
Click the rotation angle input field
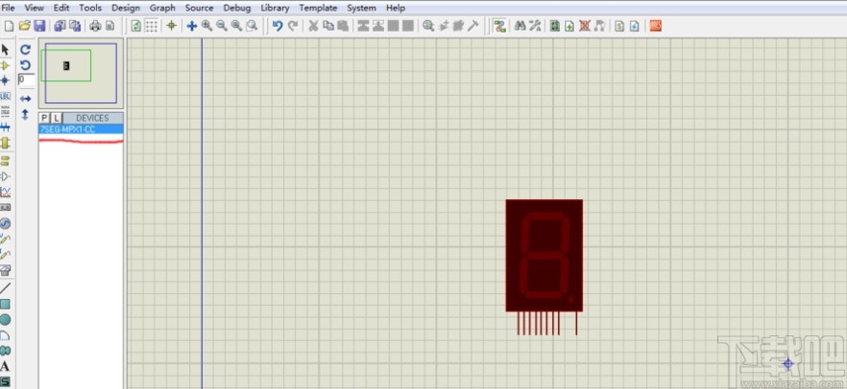pyautogui.click(x=27, y=80)
